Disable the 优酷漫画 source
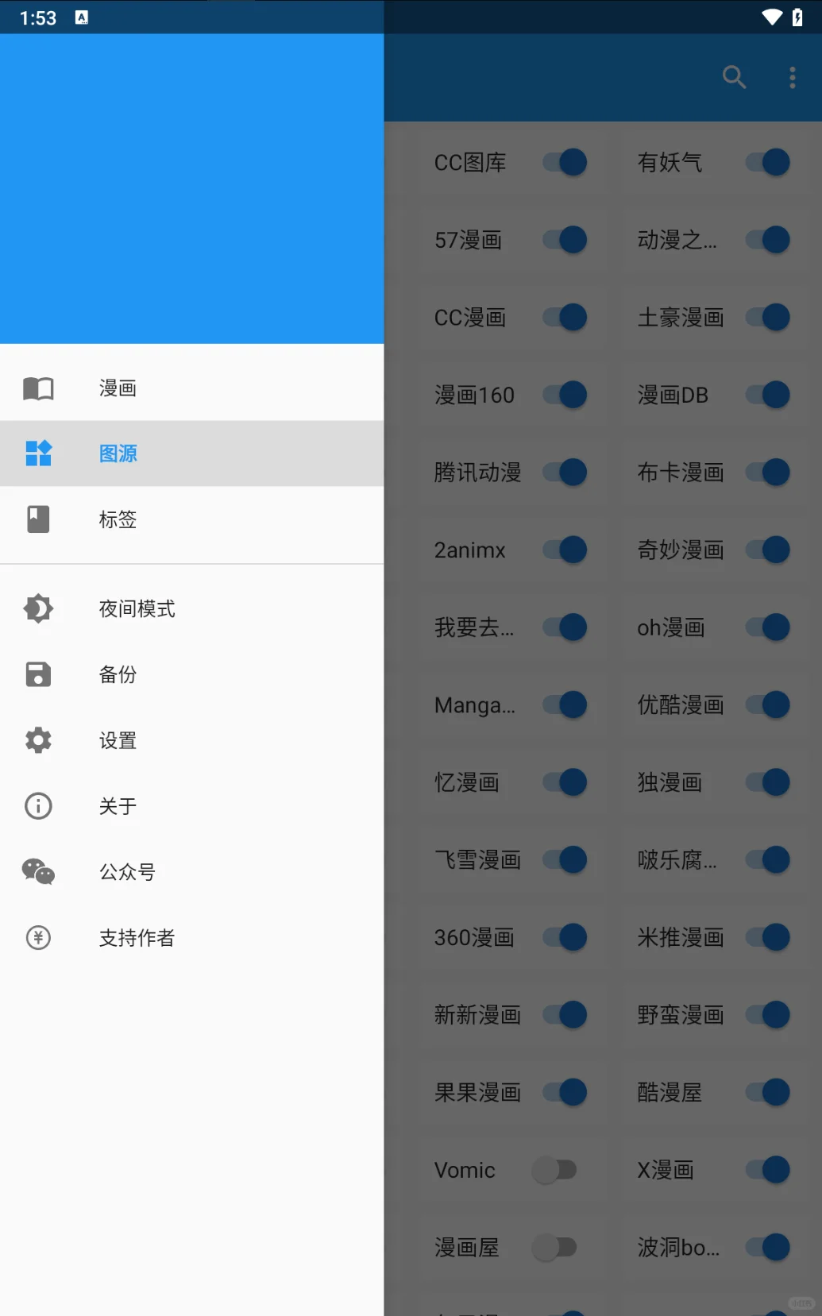 pos(768,704)
